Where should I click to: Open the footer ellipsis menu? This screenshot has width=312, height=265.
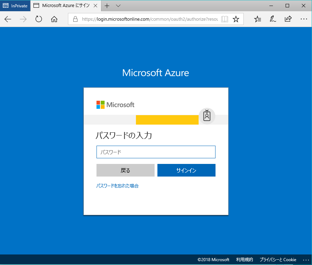click(x=306, y=259)
